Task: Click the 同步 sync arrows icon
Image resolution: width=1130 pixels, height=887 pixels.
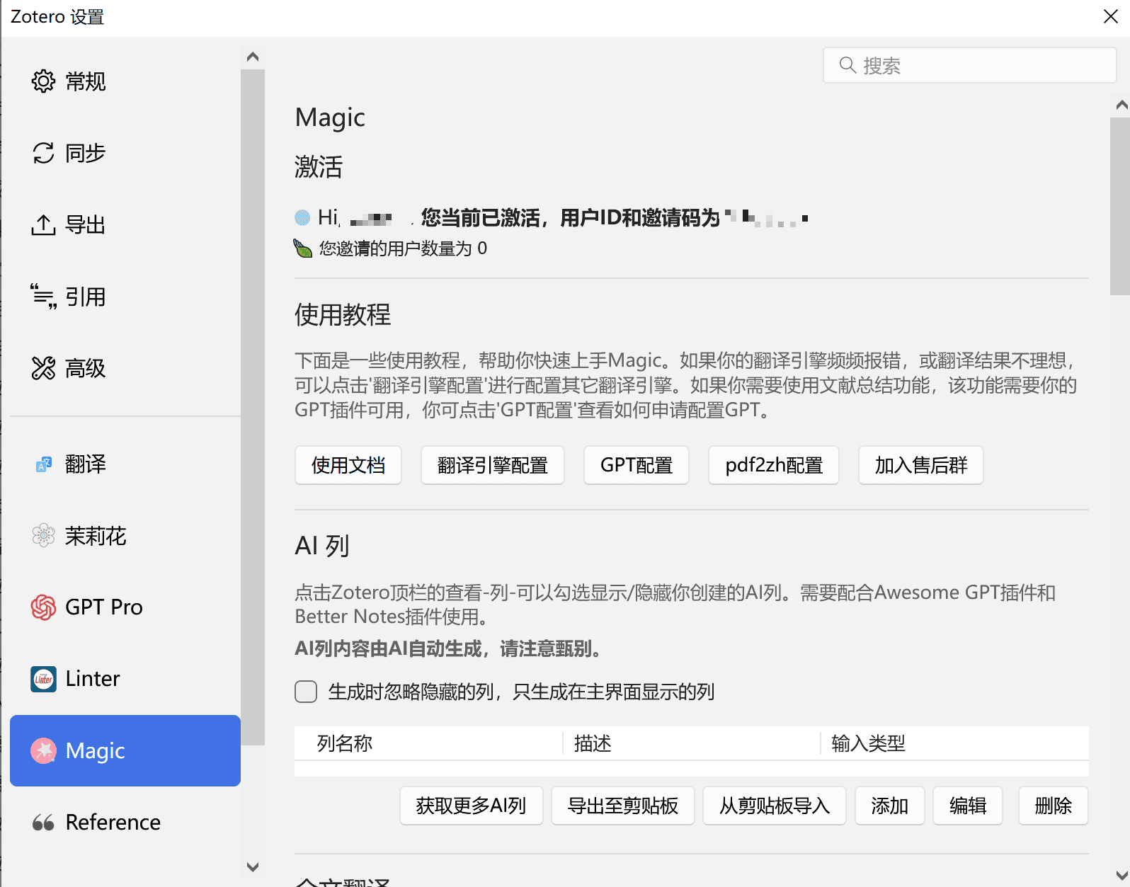Action: (43, 153)
